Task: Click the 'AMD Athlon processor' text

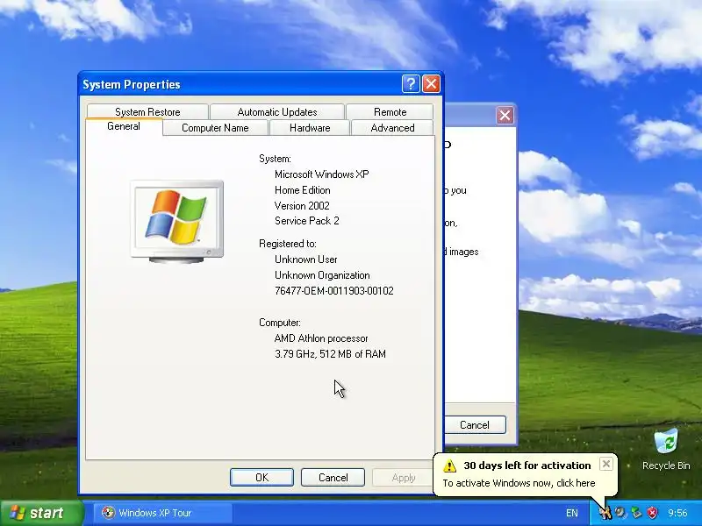Action: (x=321, y=338)
